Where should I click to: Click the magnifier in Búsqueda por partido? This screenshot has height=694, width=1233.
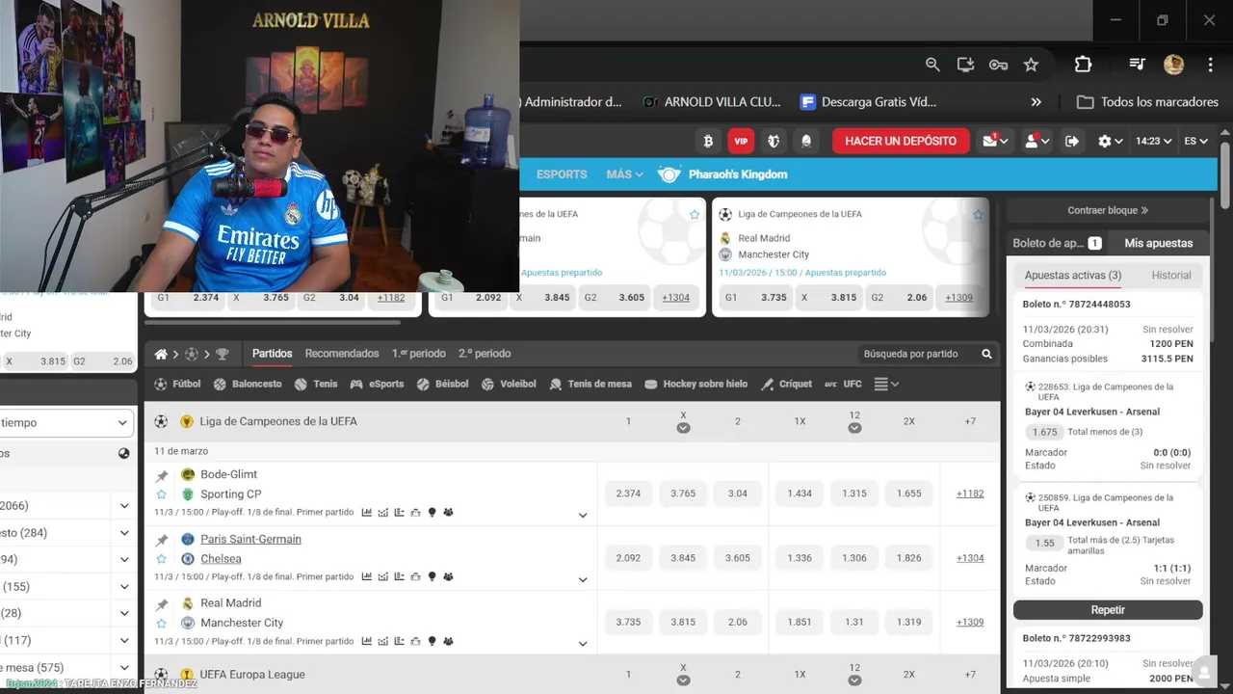point(986,354)
